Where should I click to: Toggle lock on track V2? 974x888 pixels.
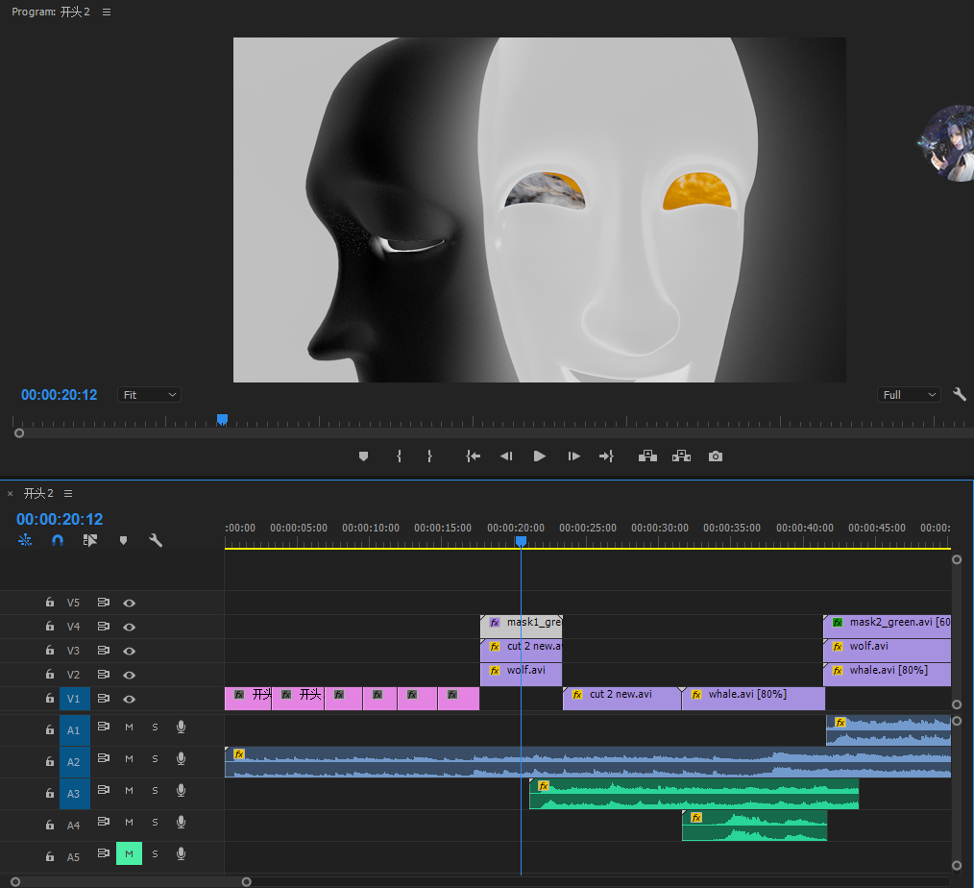(x=49, y=675)
